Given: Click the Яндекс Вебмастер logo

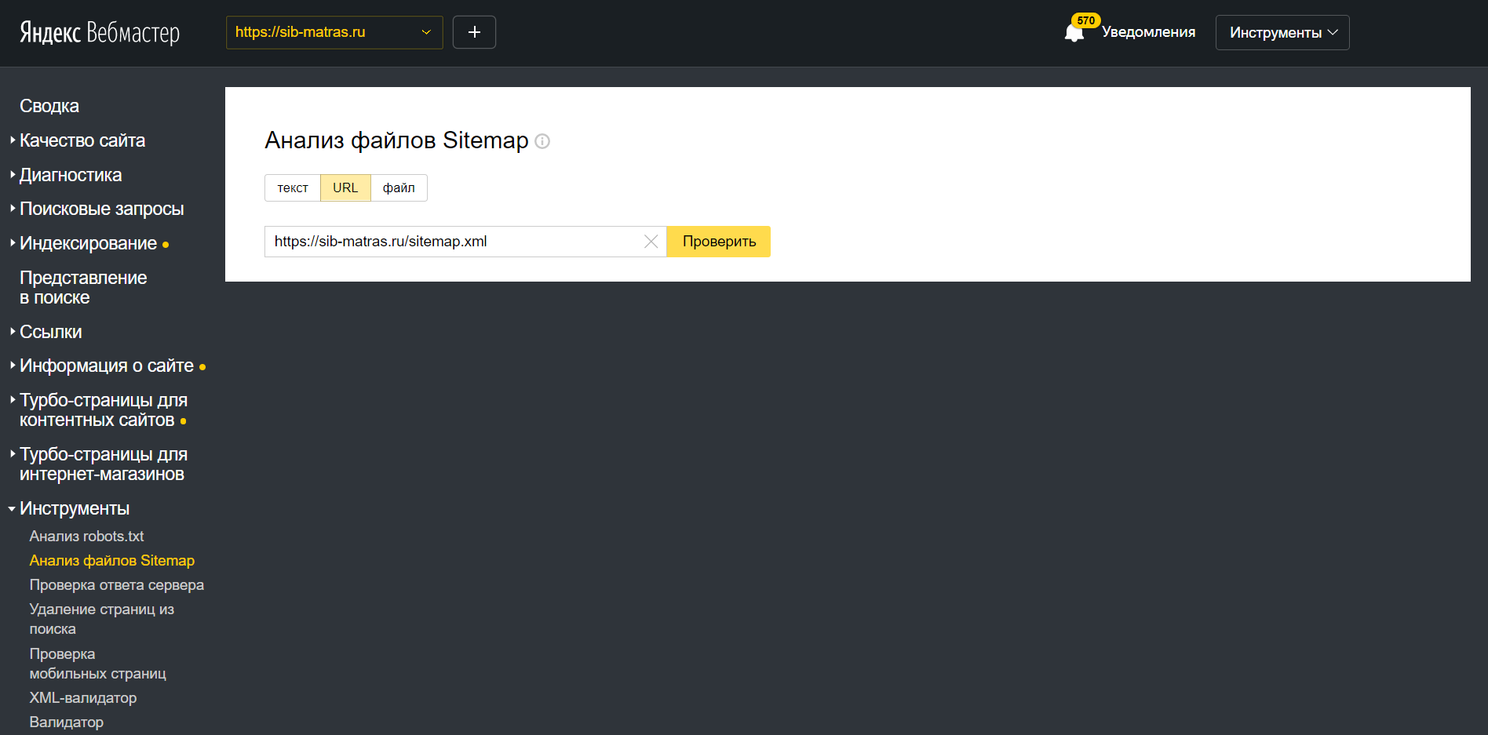Looking at the screenshot, I should coord(100,32).
